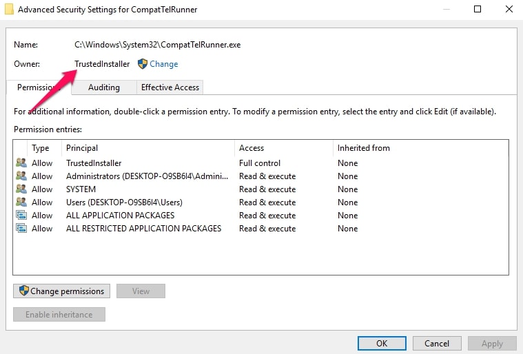Click the View button
523x354 pixels.
[141, 291]
